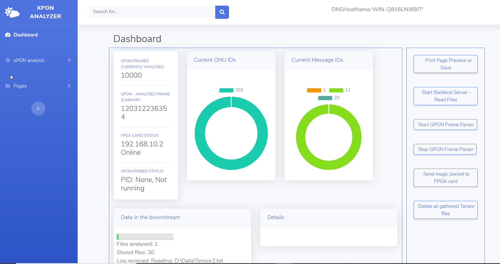Expand the xPON analysis chevron
This screenshot has height=264, width=500.
[x=69, y=60]
